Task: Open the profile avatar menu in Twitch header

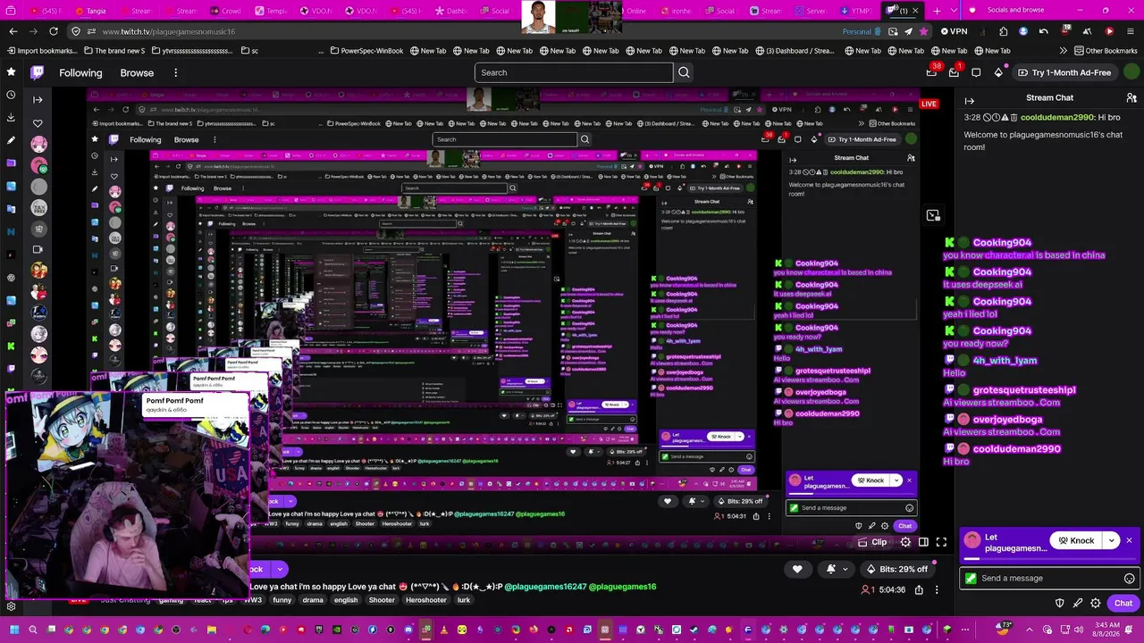Action: pos(1131,72)
